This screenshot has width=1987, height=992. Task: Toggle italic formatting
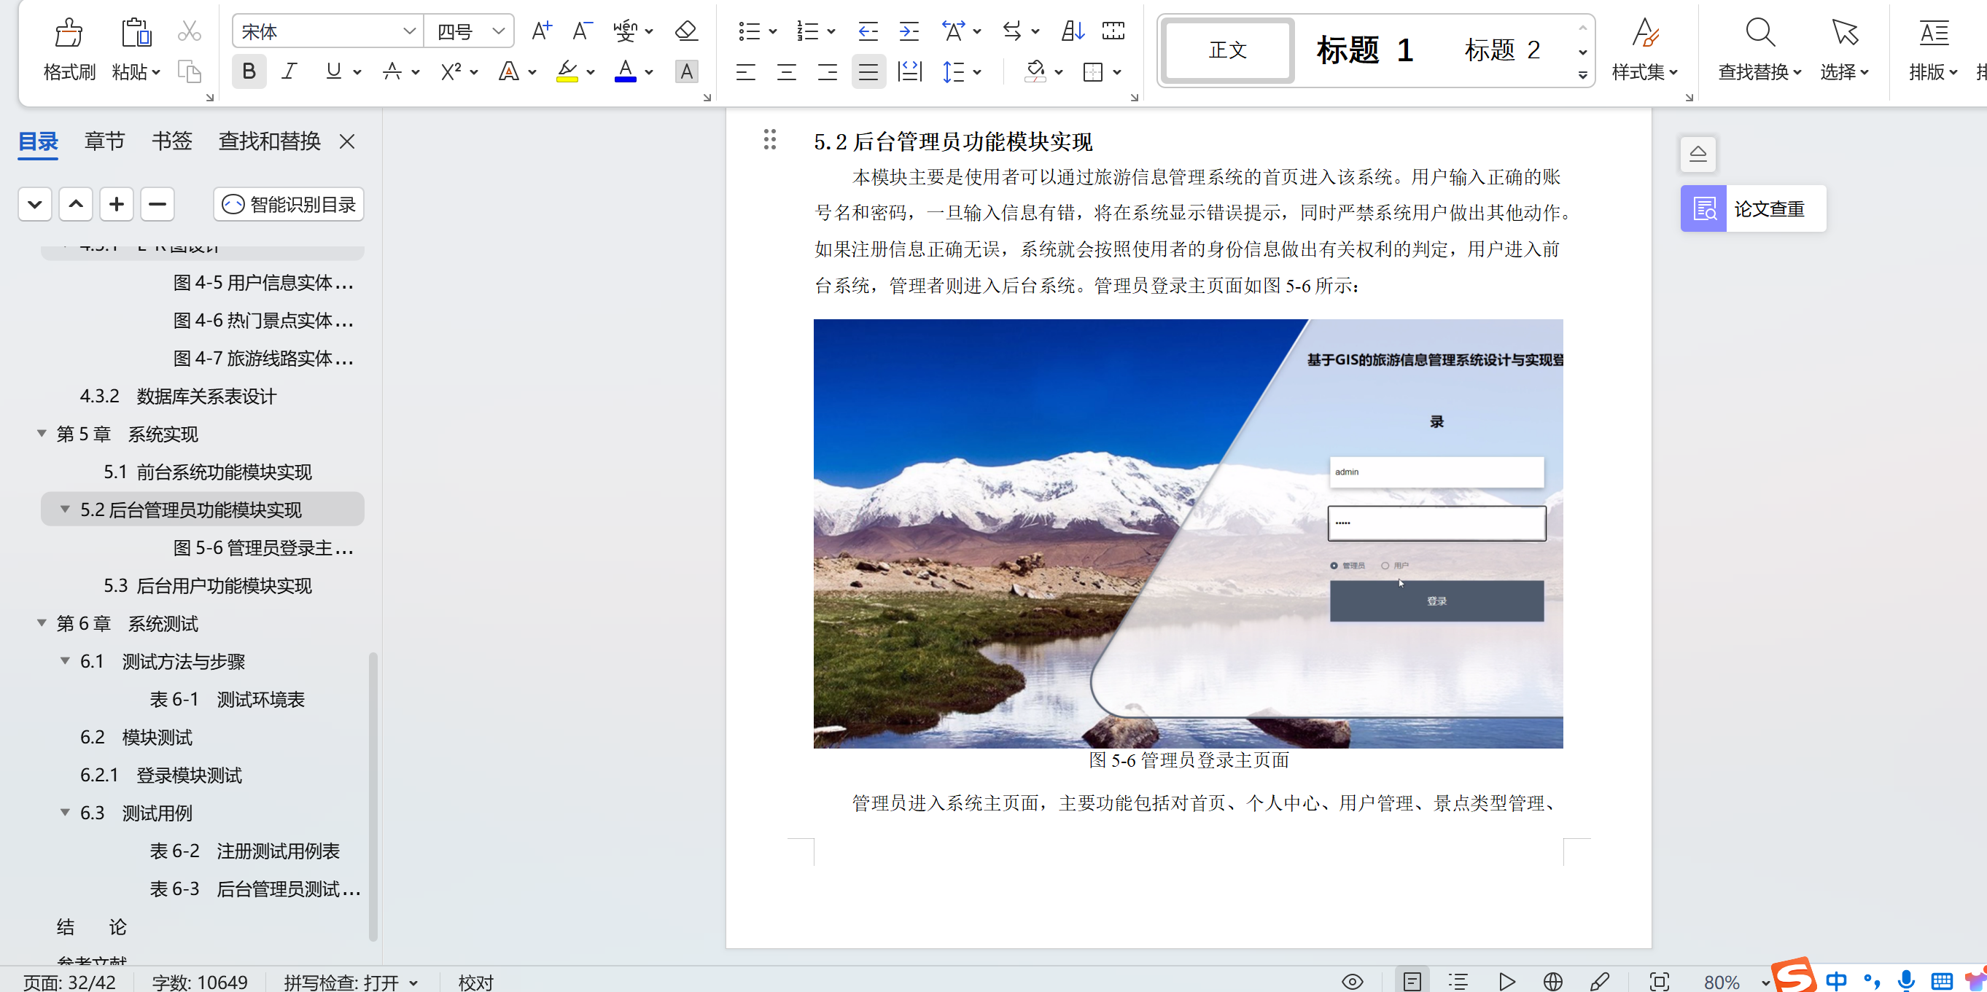point(289,71)
